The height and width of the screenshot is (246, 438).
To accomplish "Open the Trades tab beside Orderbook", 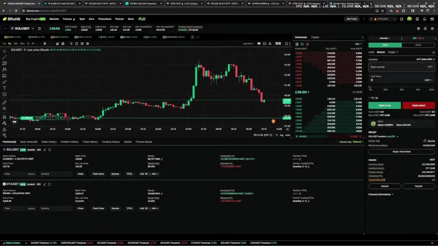I will [x=315, y=37].
